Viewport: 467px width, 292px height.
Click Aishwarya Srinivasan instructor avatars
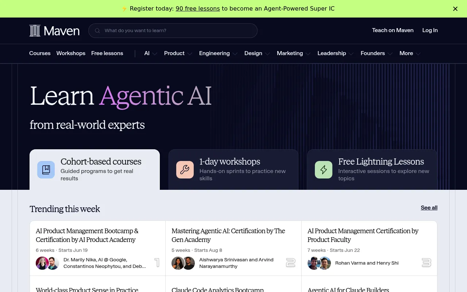pos(184,263)
